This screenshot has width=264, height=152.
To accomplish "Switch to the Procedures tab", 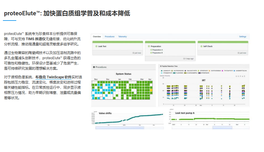I will tap(110, 36).
